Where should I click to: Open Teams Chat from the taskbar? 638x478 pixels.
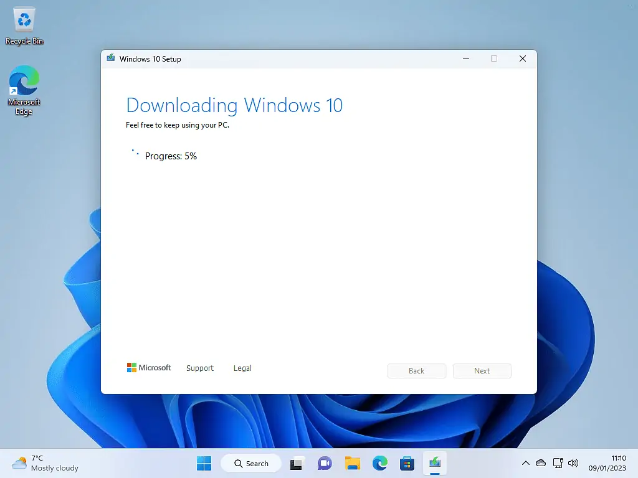(x=325, y=463)
